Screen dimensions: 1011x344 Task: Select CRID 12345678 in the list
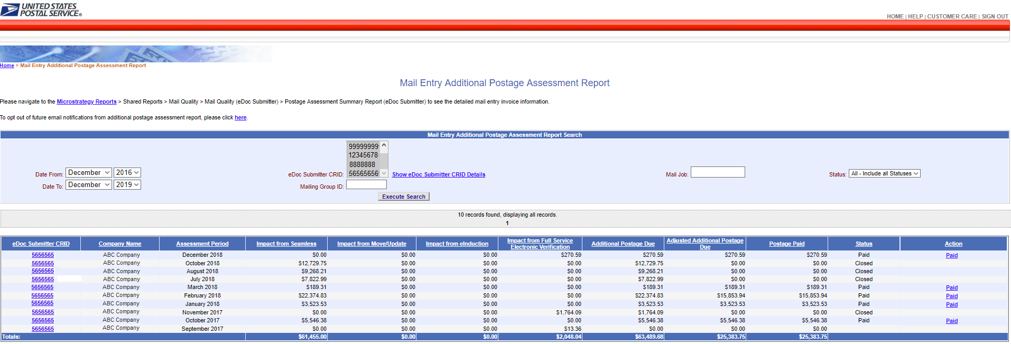(x=363, y=155)
